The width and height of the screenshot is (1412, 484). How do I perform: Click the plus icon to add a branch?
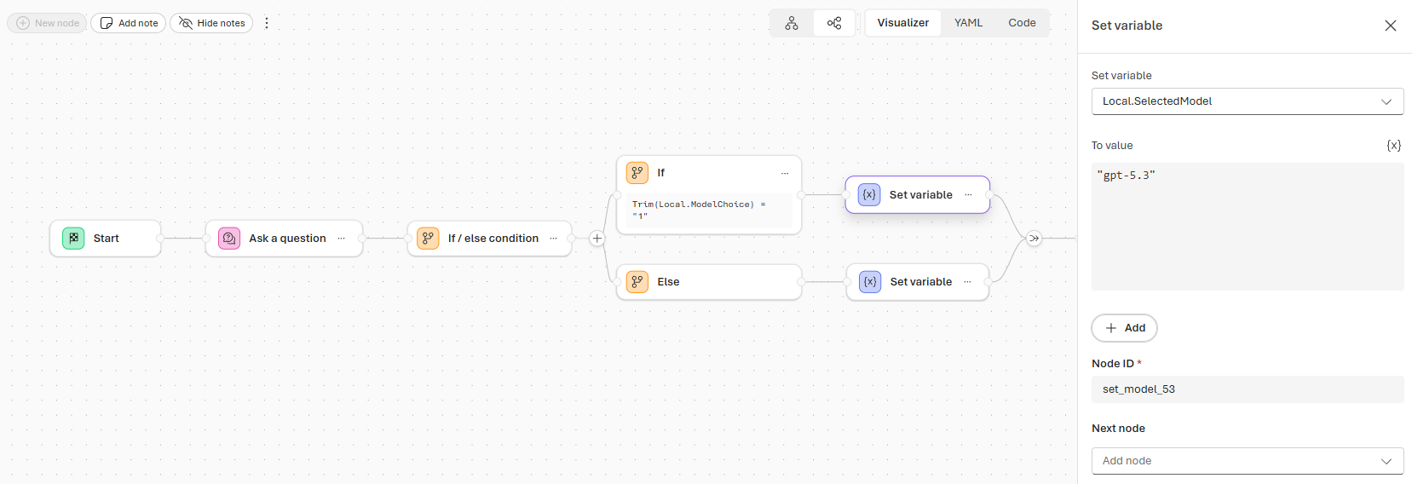pos(597,239)
